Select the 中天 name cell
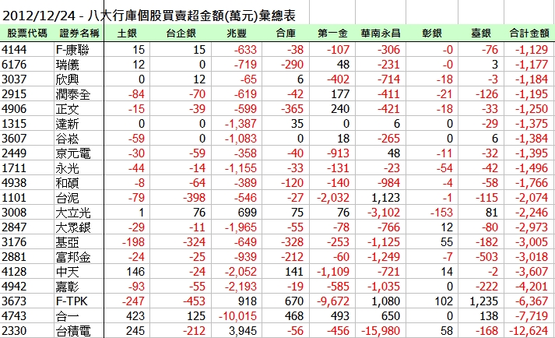The height and width of the screenshot is (338, 555). 67,272
